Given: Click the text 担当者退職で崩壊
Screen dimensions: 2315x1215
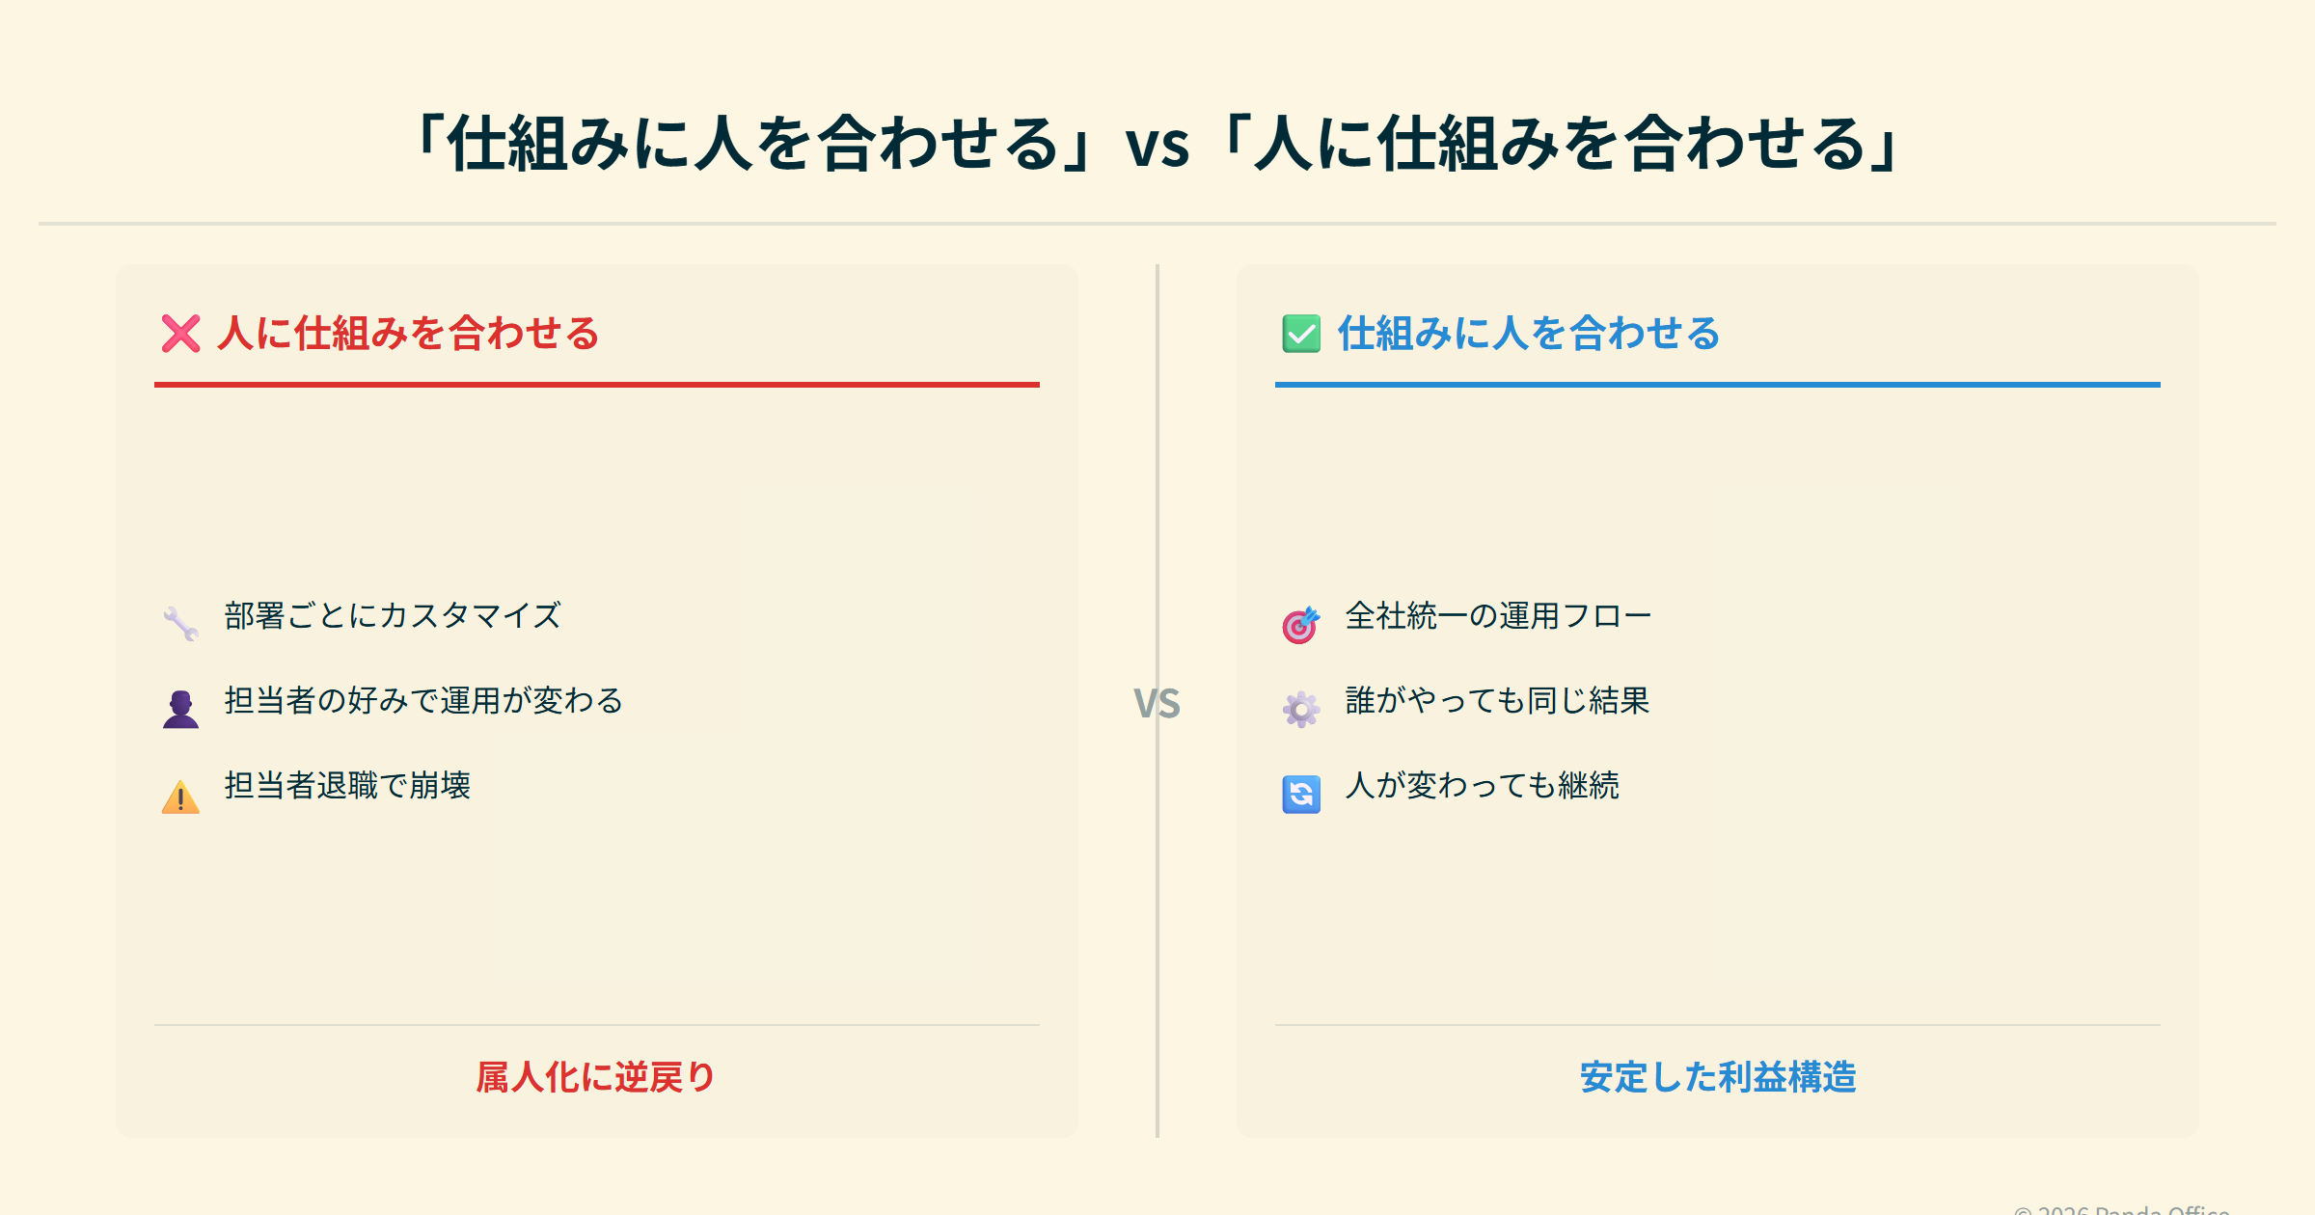Looking at the screenshot, I should (x=347, y=785).
